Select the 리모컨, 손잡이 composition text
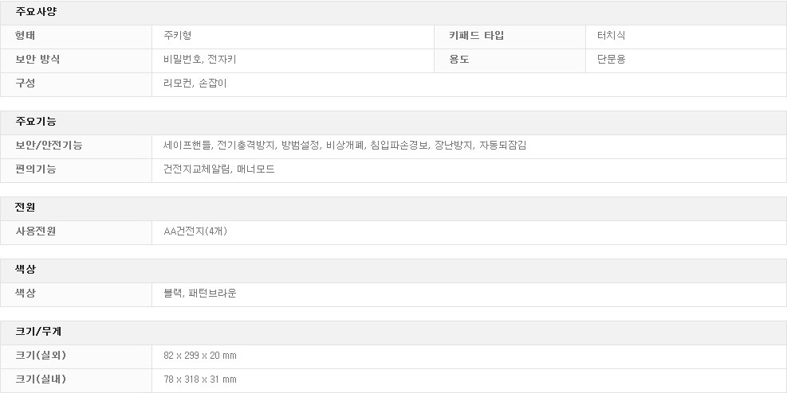This screenshot has height=393, width=787. pyautogui.click(x=195, y=83)
